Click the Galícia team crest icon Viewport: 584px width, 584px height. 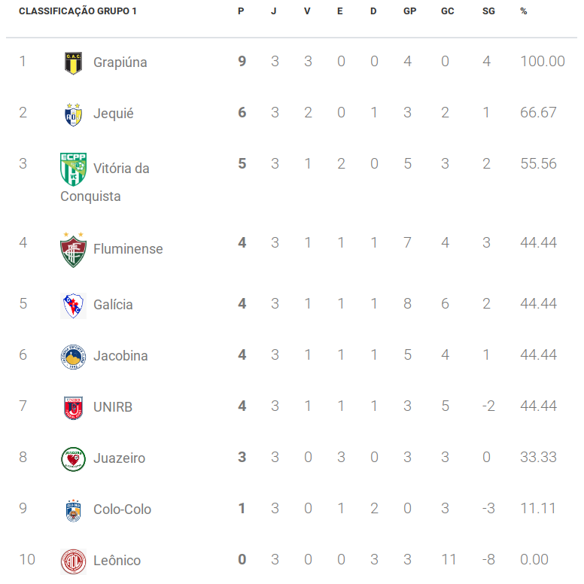(x=73, y=306)
